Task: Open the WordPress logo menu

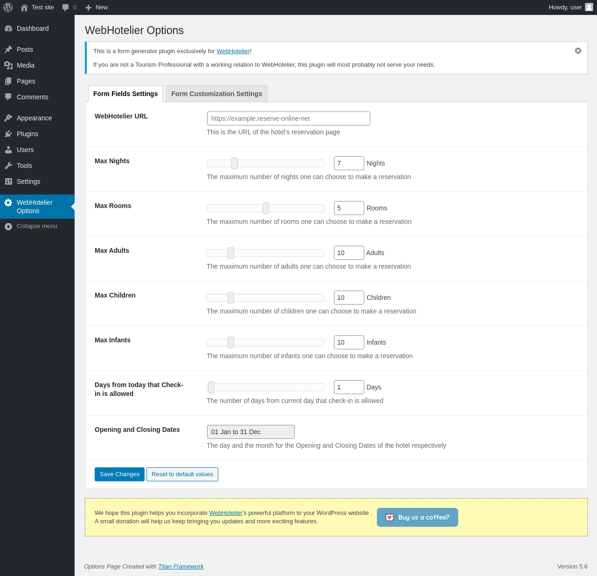Action: (8, 7)
